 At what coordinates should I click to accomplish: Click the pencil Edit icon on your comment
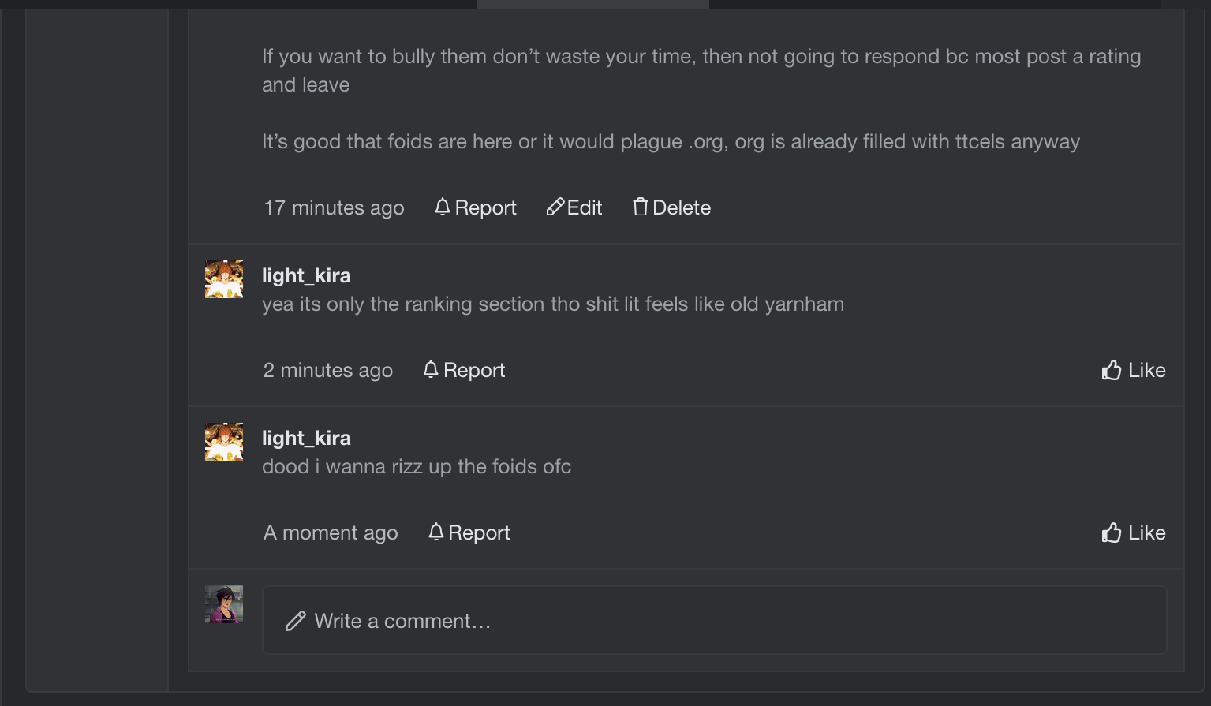click(555, 207)
